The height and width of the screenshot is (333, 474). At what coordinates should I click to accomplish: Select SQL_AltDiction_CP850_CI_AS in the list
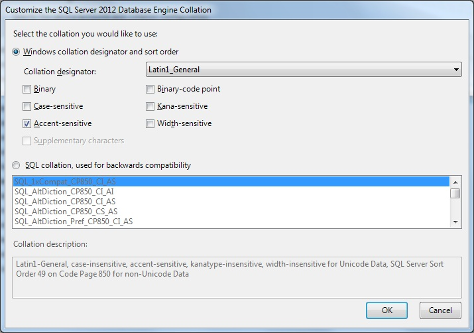(231, 202)
